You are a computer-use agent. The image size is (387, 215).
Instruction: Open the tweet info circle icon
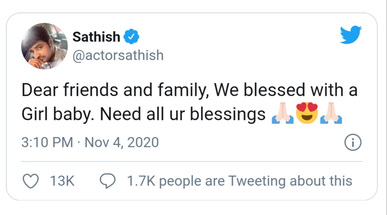tap(353, 142)
